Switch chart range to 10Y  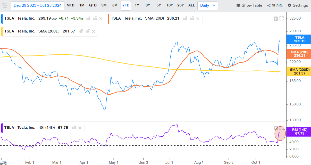click(x=170, y=5)
